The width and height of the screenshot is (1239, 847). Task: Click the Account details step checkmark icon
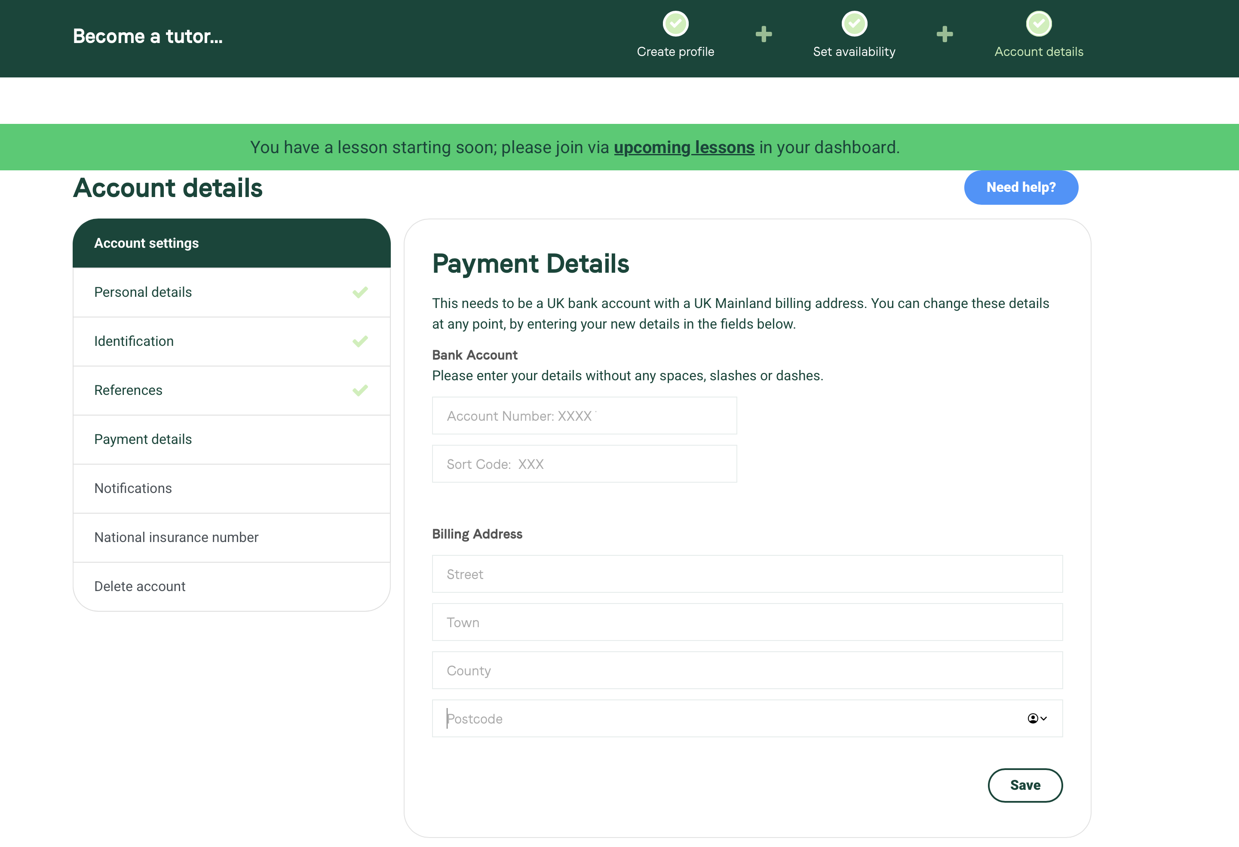tap(1039, 24)
